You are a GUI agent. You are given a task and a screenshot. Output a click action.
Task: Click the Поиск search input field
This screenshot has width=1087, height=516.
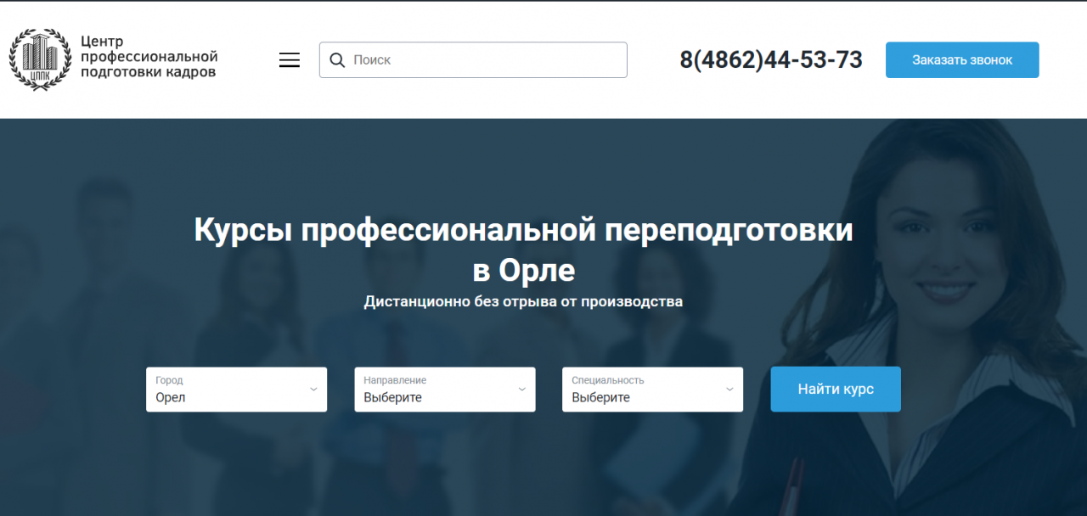(x=473, y=59)
